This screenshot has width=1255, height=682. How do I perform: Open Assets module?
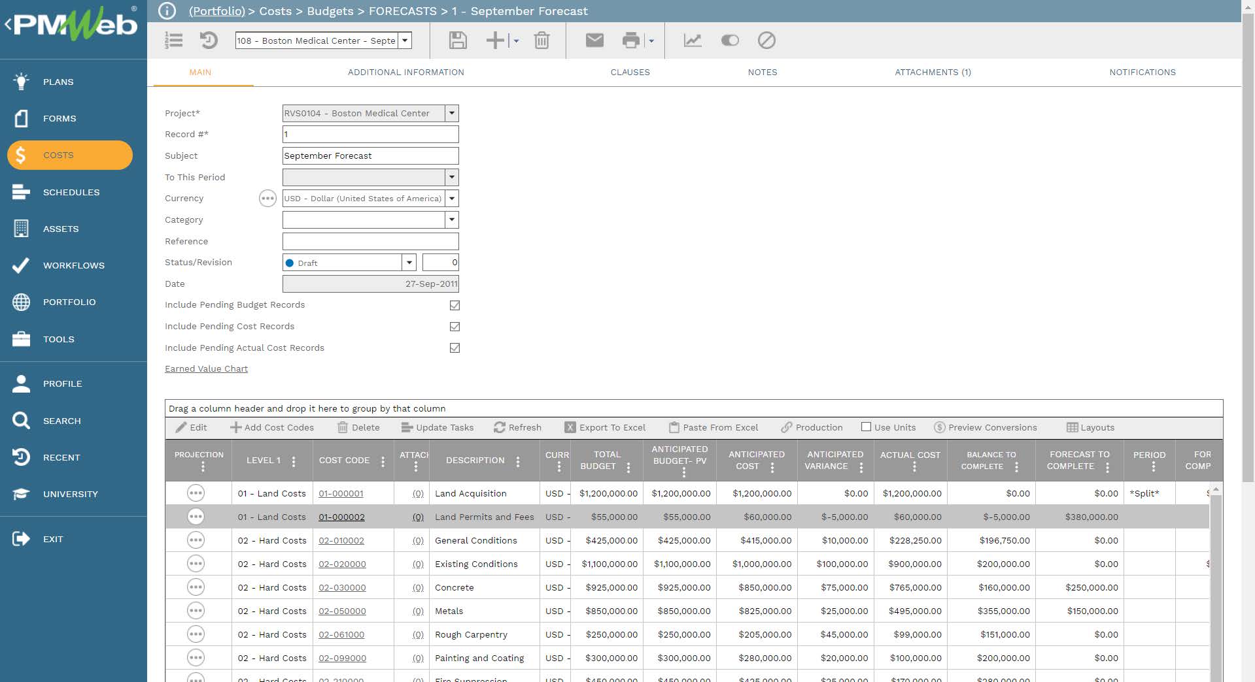pyautogui.click(x=61, y=229)
